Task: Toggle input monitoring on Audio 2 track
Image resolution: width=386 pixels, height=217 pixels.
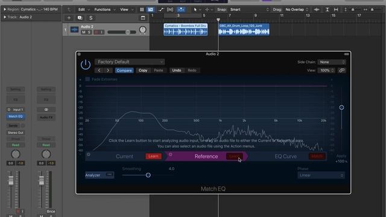Action: point(102,32)
